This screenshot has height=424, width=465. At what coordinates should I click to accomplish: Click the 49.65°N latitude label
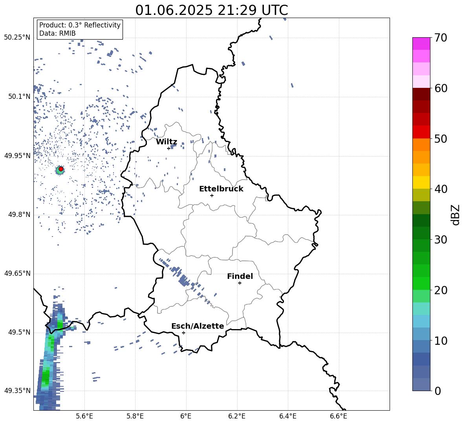(x=17, y=273)
